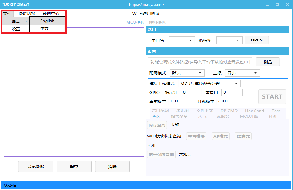Viewport: 293px width, 190px height.
Task: Click the AP模式 button
Action: 220,136
